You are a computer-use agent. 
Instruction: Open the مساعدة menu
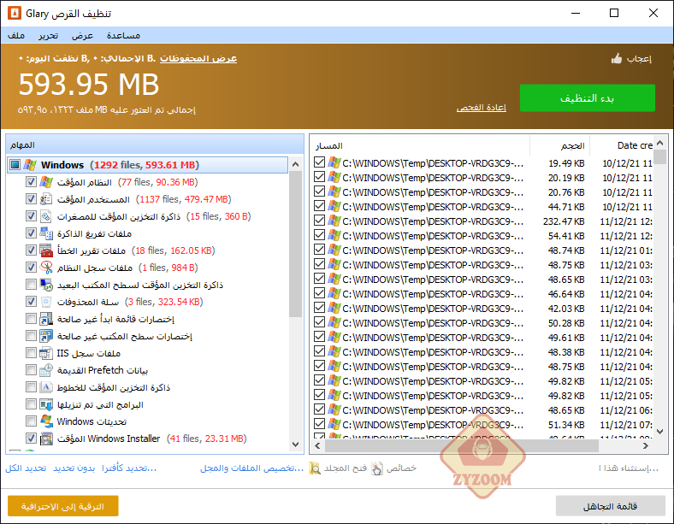123,36
